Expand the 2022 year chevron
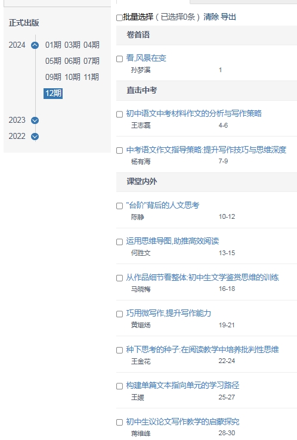297x440 pixels. click(35, 137)
